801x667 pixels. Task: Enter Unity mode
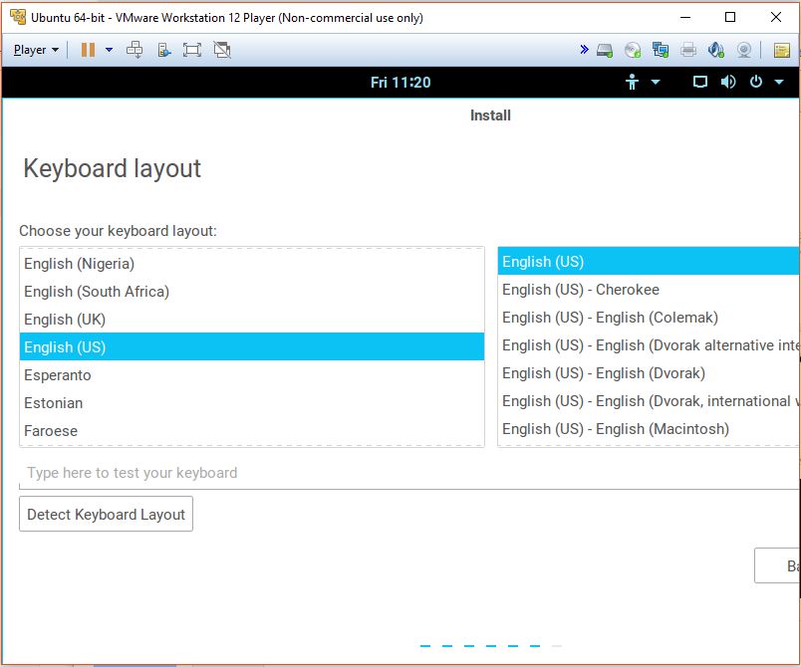pyautogui.click(x=221, y=49)
